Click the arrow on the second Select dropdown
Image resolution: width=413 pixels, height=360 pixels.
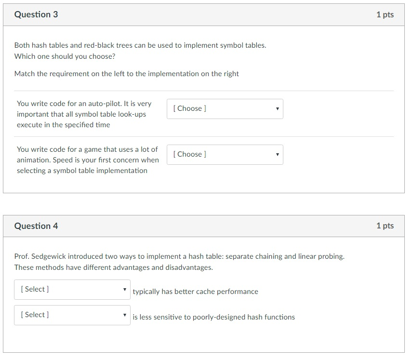tap(125, 315)
